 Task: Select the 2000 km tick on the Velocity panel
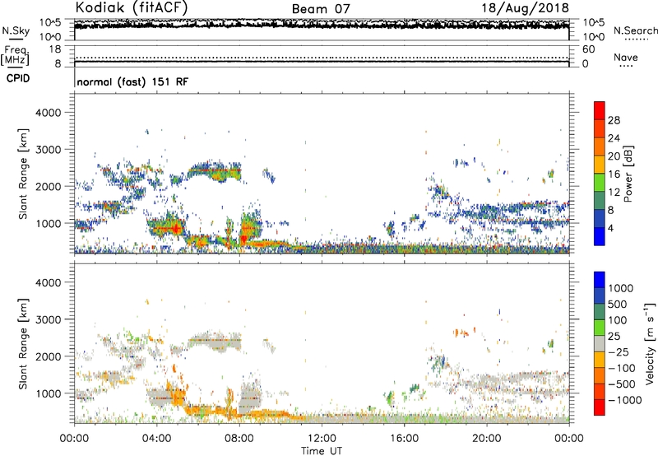(x=48, y=356)
